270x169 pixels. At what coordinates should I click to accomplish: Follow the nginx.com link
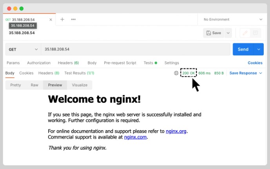[x=135, y=137]
